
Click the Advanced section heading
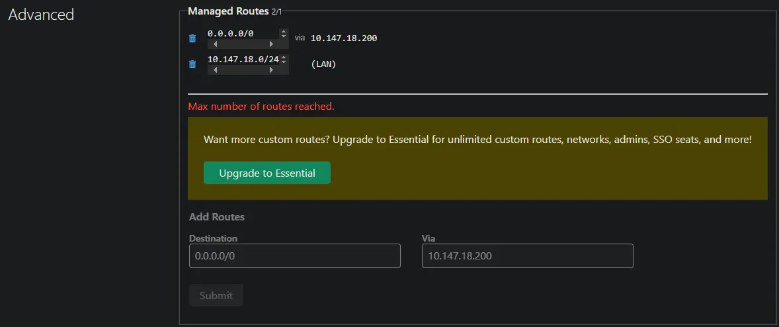[x=41, y=15]
